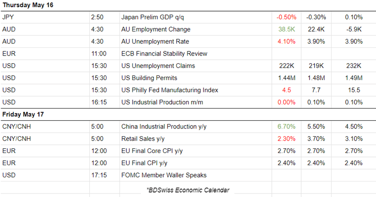Click the green 38.5K employment value
Viewport: 376px width, 197px height.
pyautogui.click(x=285, y=29)
